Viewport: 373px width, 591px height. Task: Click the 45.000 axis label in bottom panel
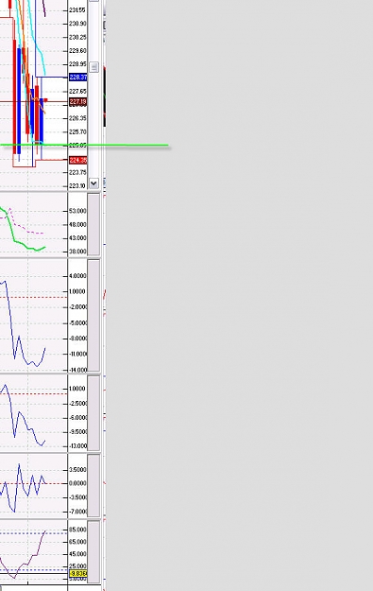point(78,554)
